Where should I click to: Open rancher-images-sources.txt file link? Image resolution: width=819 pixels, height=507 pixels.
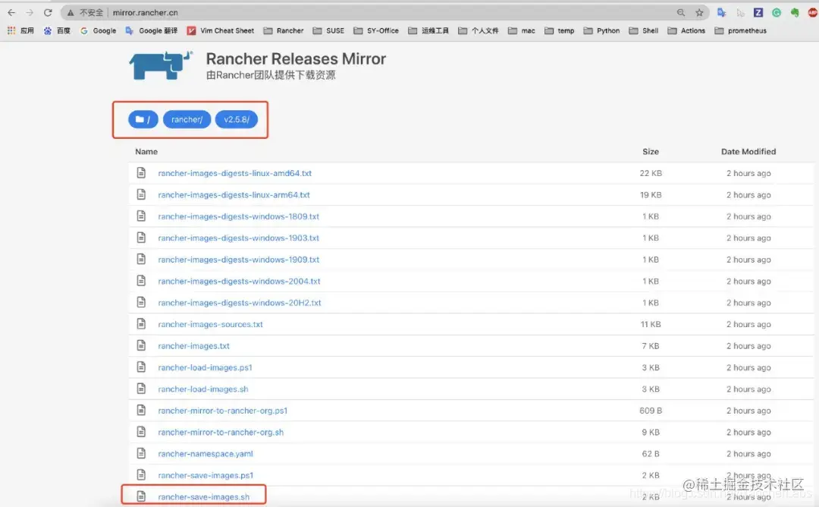pyautogui.click(x=211, y=324)
